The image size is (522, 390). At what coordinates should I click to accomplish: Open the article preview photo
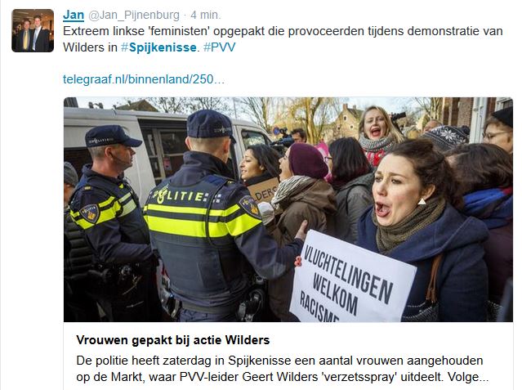coord(288,209)
